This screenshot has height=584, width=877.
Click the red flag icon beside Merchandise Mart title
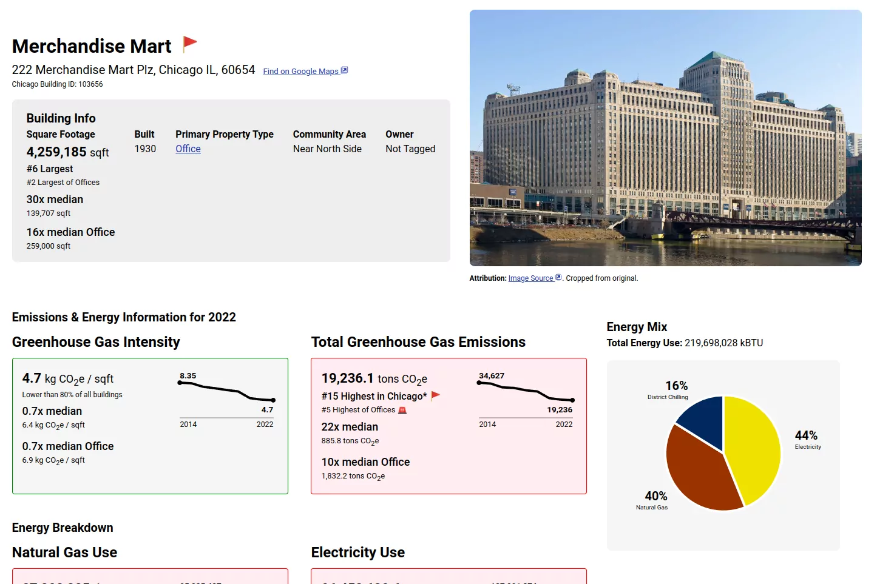(x=190, y=43)
